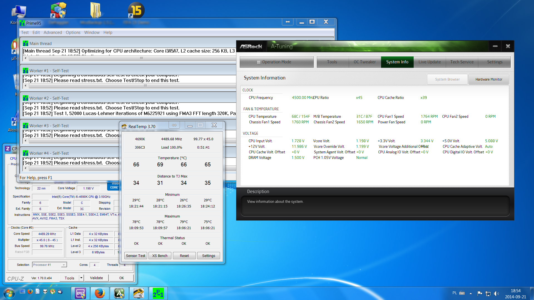Click the RealTemp taskbar thermometer icon
Screen dimensions: 534x300
pyautogui.click(x=139, y=293)
